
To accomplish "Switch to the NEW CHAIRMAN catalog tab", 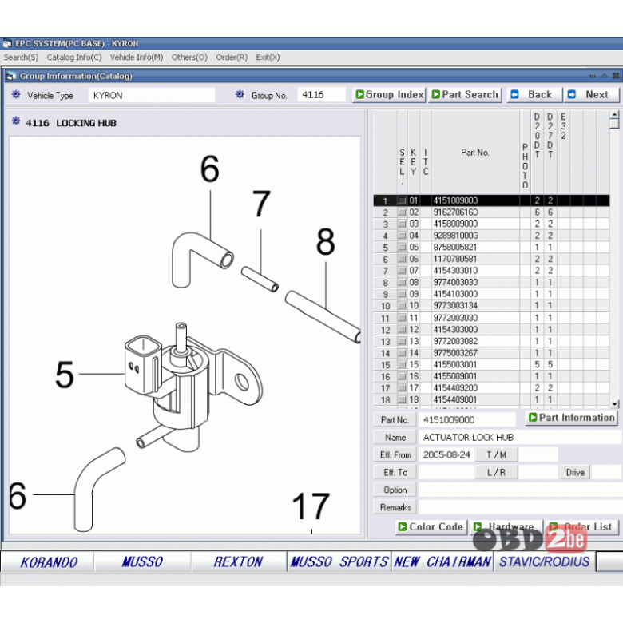I will [442, 561].
